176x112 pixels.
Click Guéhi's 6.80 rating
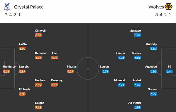22,49
